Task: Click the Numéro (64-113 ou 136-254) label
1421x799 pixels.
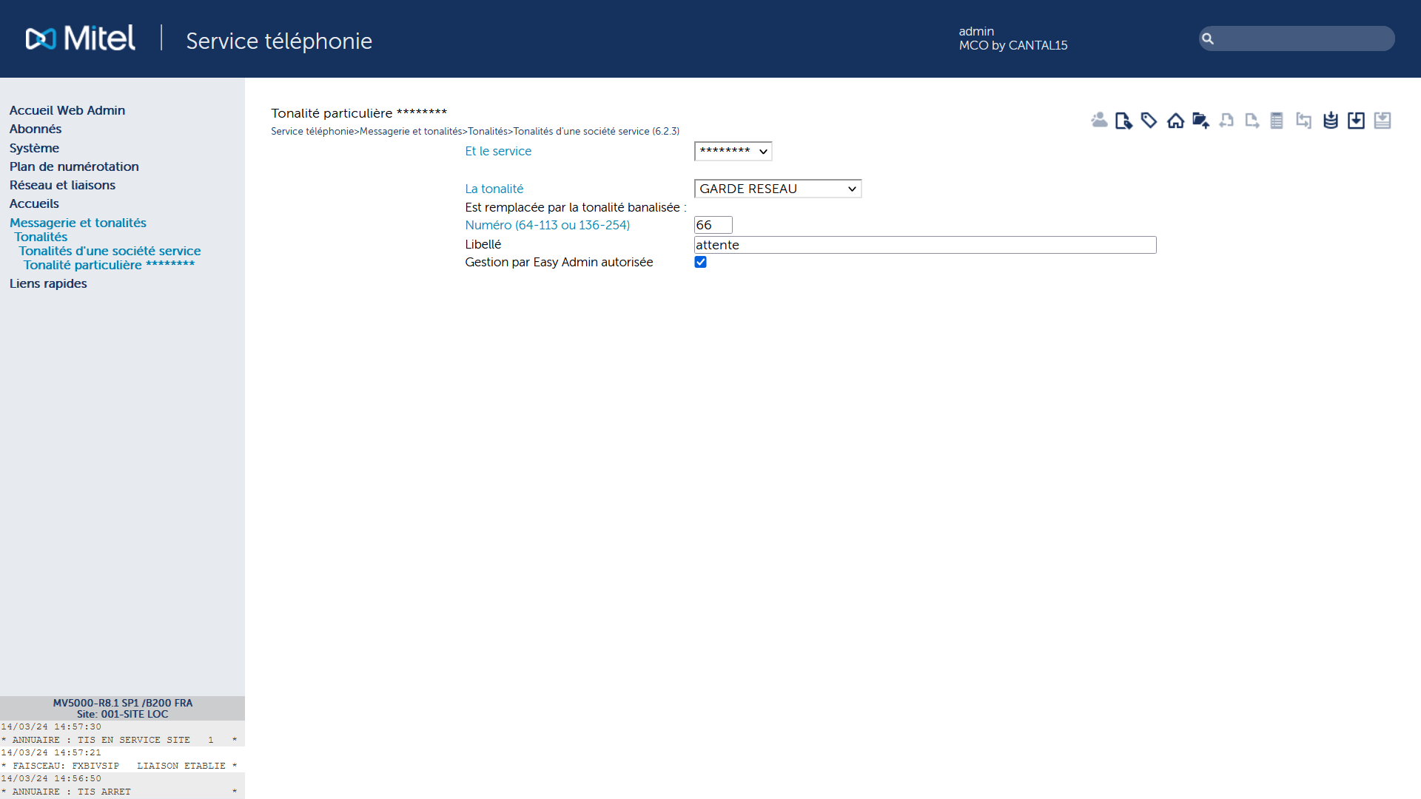Action: pos(548,225)
